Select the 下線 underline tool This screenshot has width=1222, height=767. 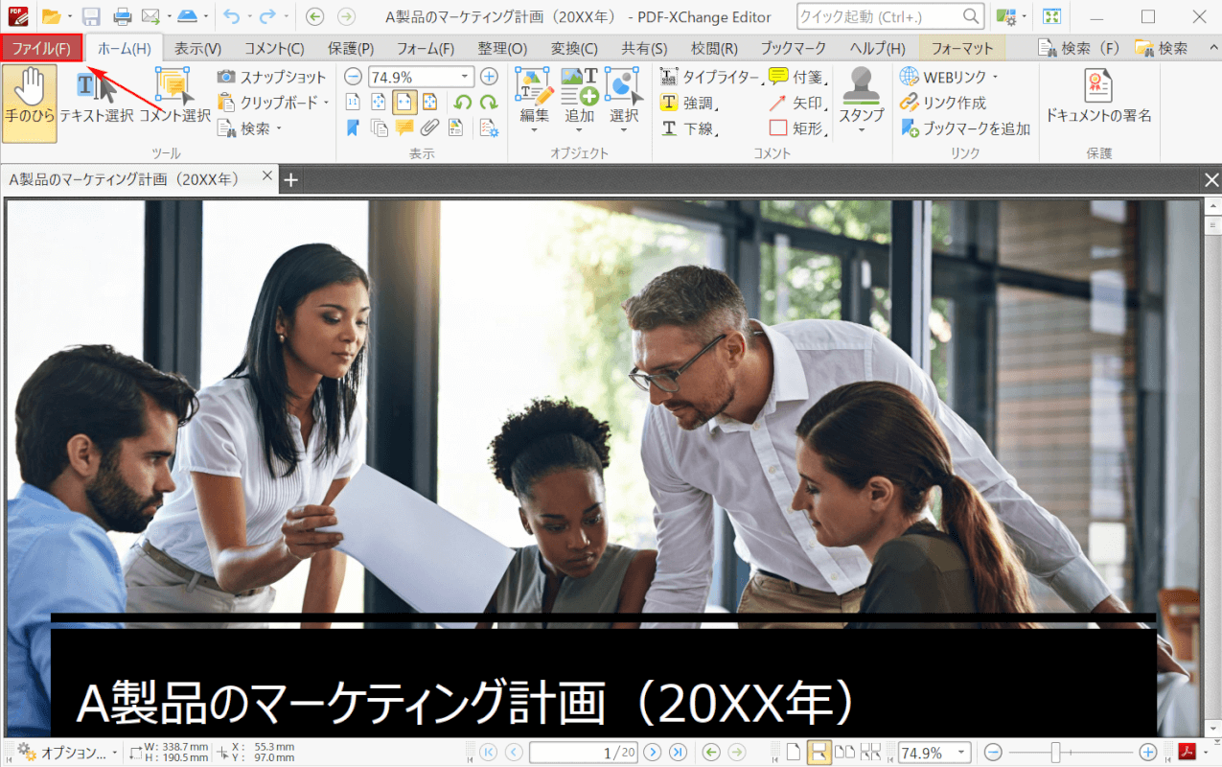[689, 128]
